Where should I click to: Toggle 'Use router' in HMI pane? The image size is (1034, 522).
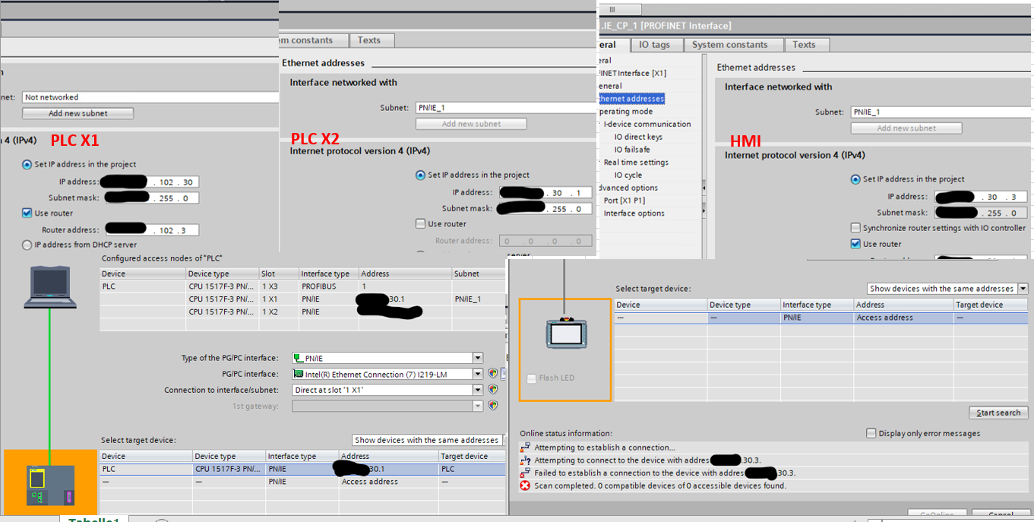point(855,244)
